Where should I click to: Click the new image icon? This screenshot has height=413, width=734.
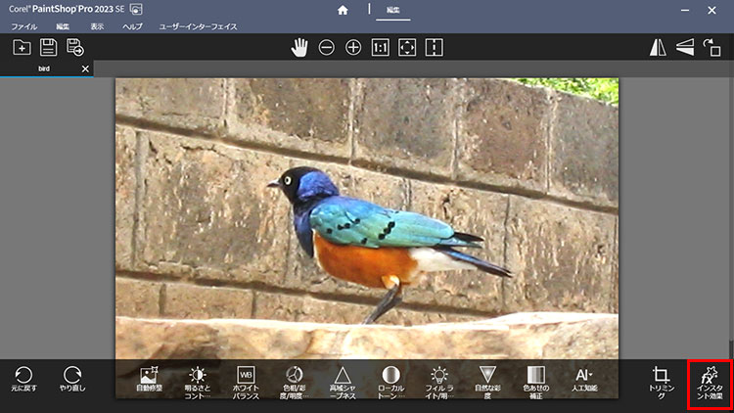coord(22,47)
